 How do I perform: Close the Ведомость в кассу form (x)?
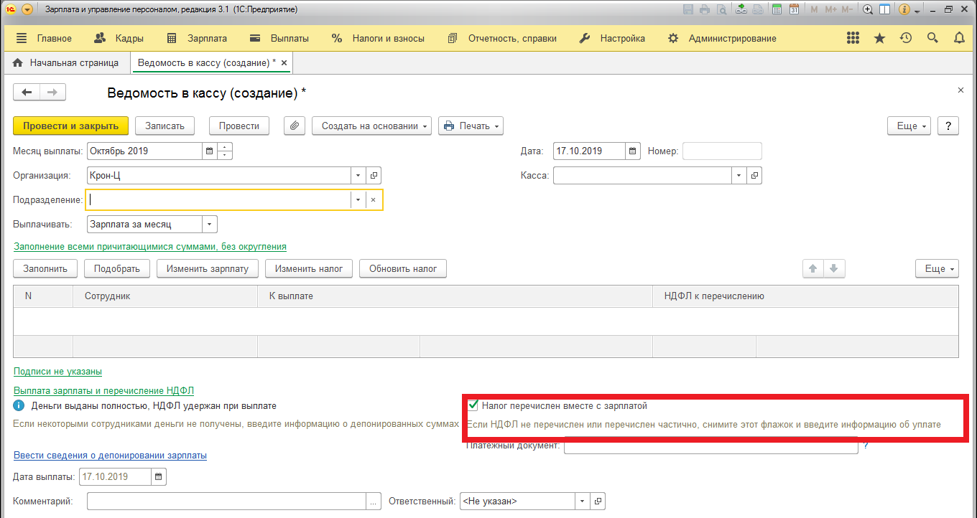[x=961, y=90]
